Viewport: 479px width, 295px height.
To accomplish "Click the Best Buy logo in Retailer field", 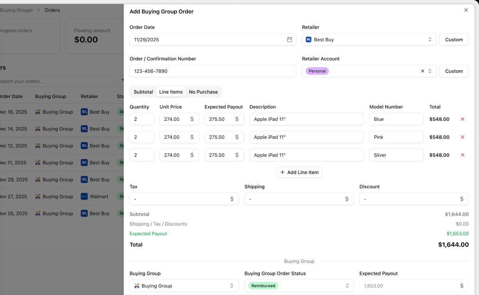I will point(309,39).
